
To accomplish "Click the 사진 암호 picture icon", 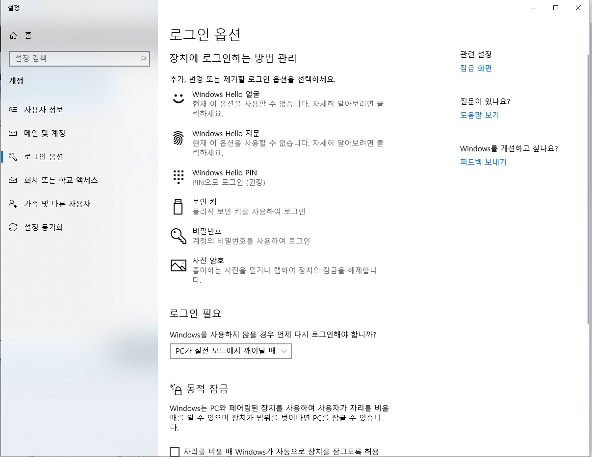I will click(179, 265).
